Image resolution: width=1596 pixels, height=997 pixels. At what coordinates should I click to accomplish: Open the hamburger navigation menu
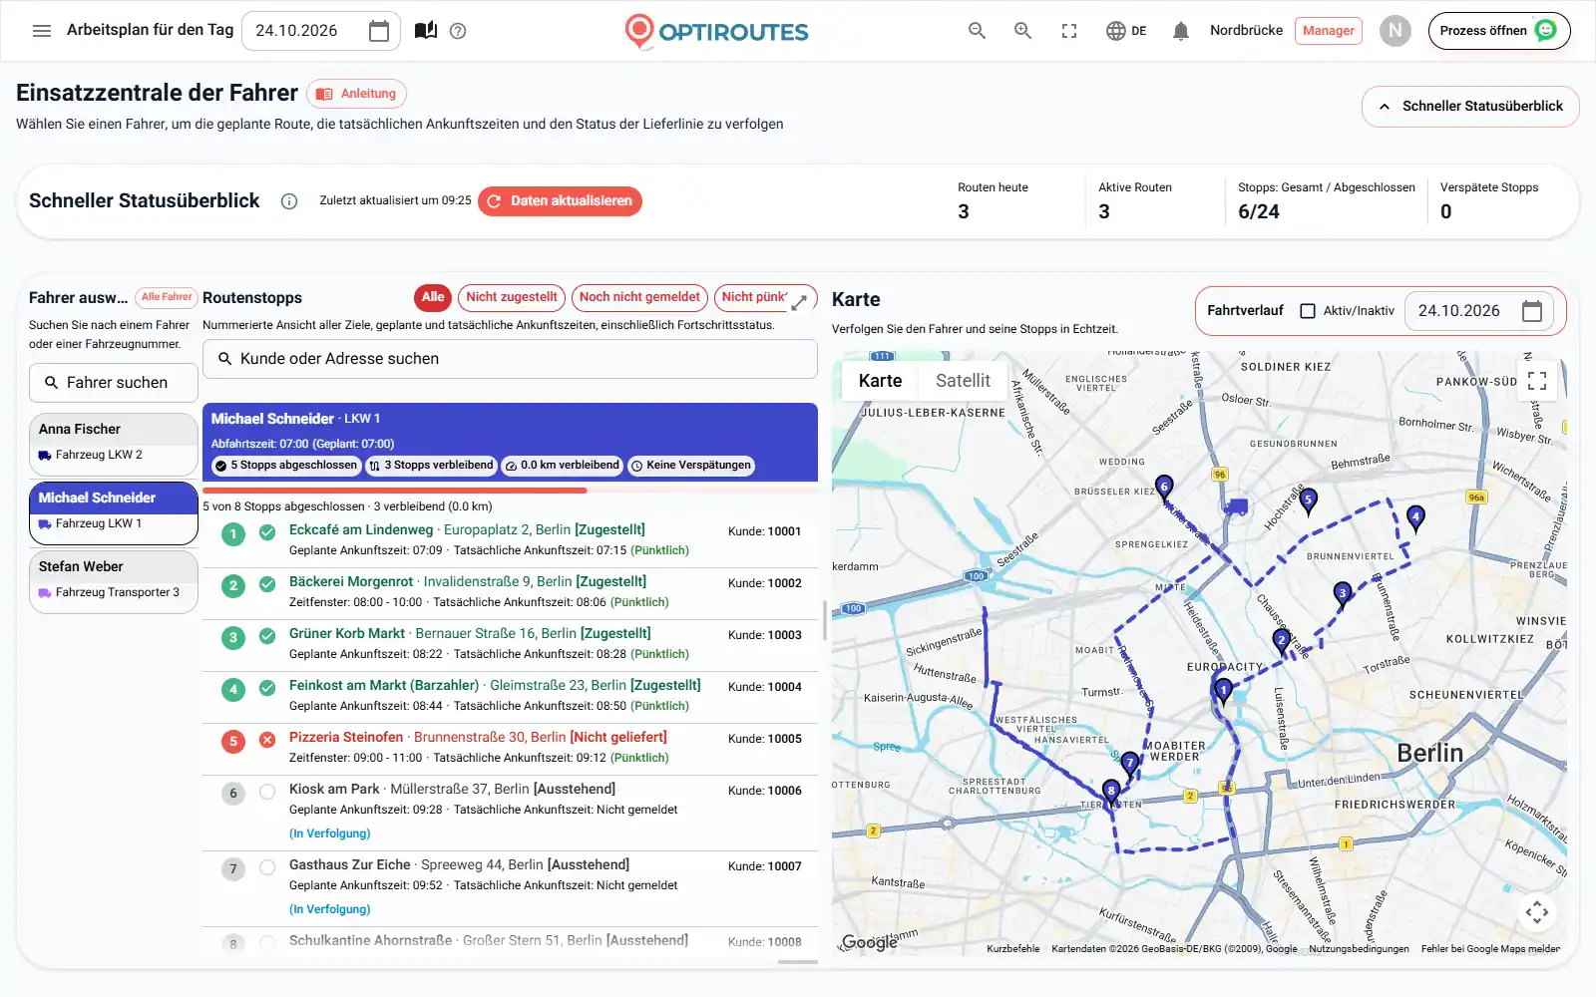pos(42,31)
